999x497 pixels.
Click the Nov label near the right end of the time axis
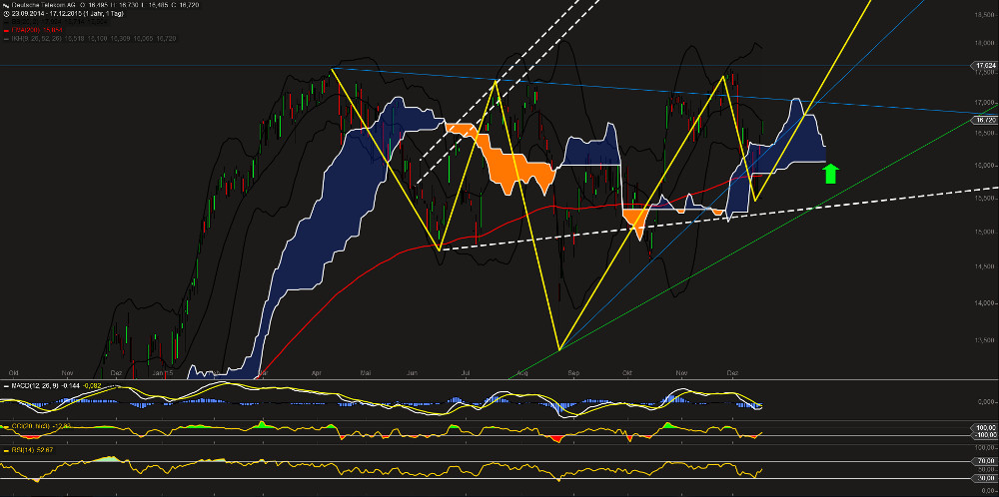pos(681,373)
